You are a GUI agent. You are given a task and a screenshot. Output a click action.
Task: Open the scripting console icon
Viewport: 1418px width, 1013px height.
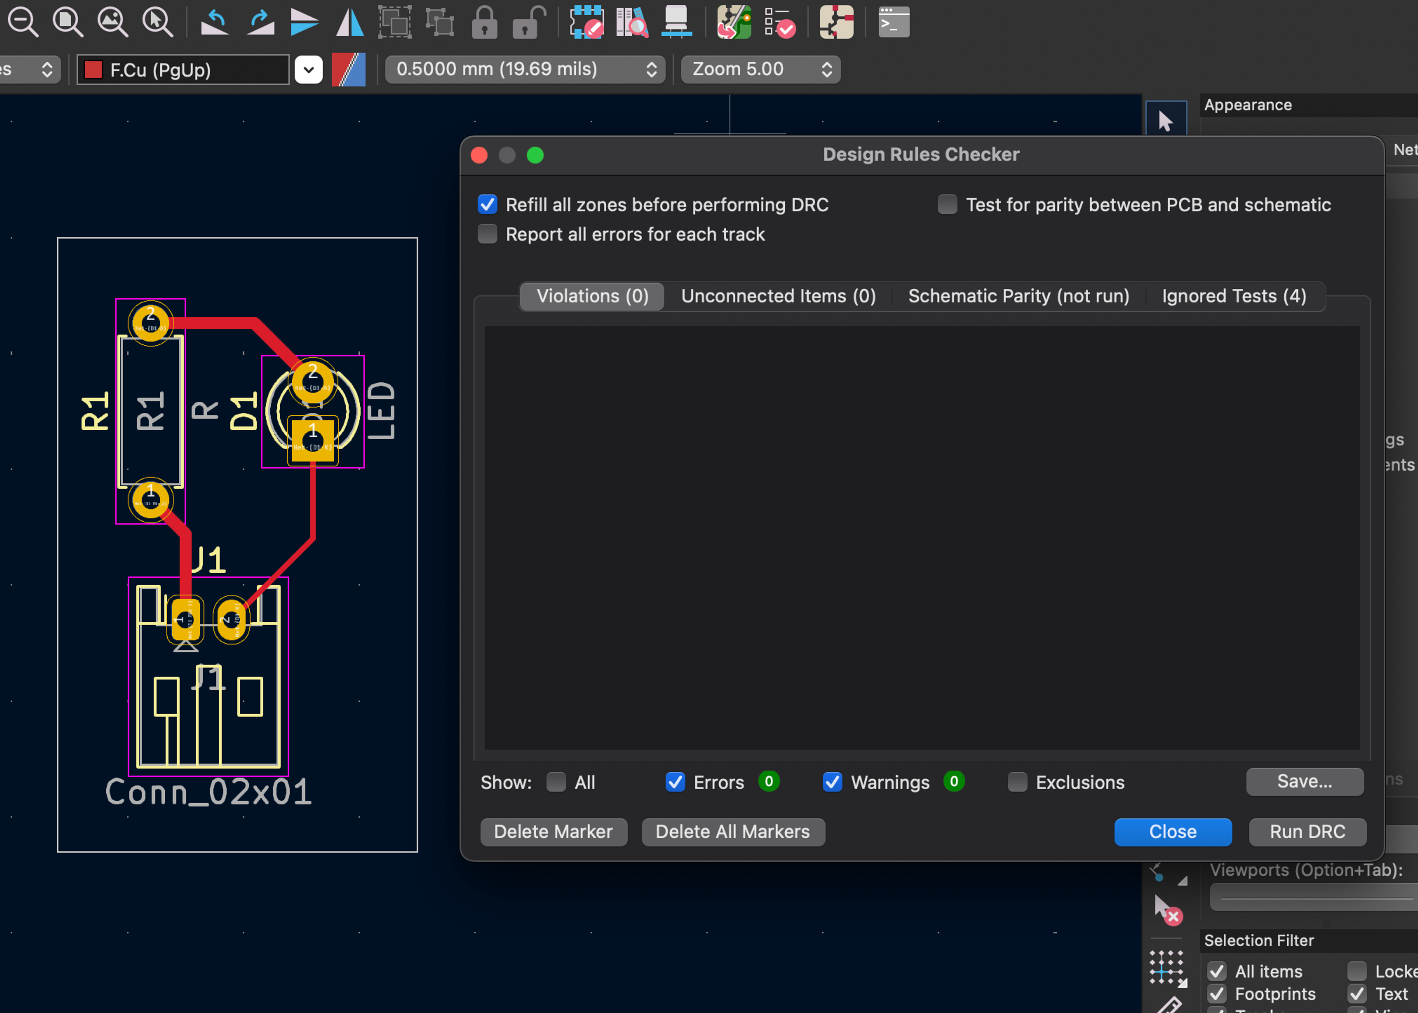pos(893,23)
